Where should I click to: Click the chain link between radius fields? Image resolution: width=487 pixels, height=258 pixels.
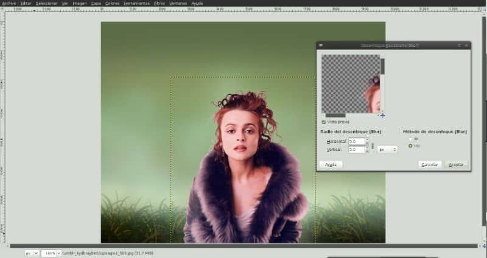[x=372, y=145]
